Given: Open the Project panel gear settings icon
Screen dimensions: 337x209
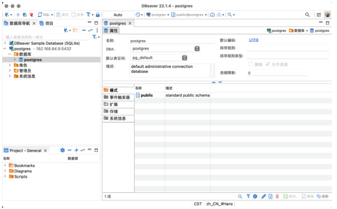Looking at the screenshot, I should pyautogui.click(x=62, y=150).
